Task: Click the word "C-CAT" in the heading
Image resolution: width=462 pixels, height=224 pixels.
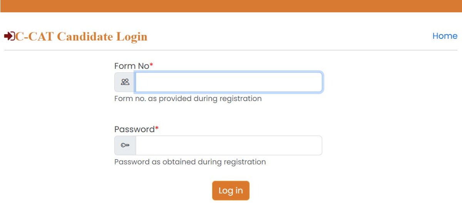Action: [x=34, y=37]
